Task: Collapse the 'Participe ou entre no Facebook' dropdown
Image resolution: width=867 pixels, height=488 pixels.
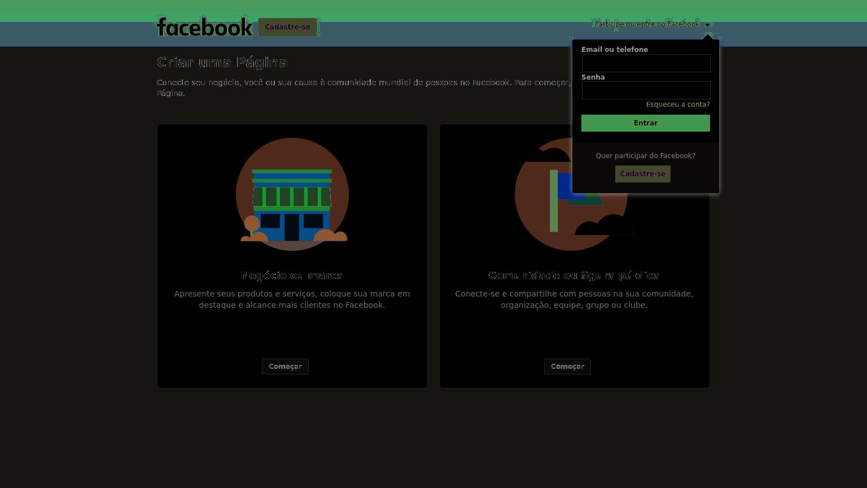Action: (652, 24)
